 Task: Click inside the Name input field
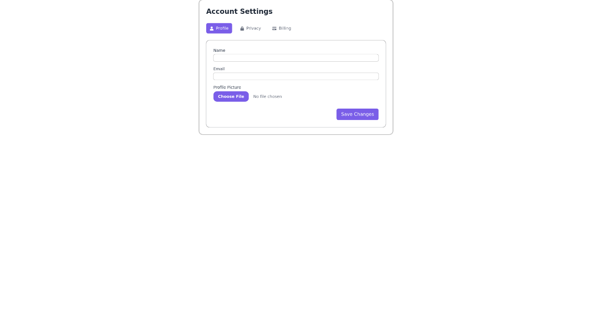296,58
